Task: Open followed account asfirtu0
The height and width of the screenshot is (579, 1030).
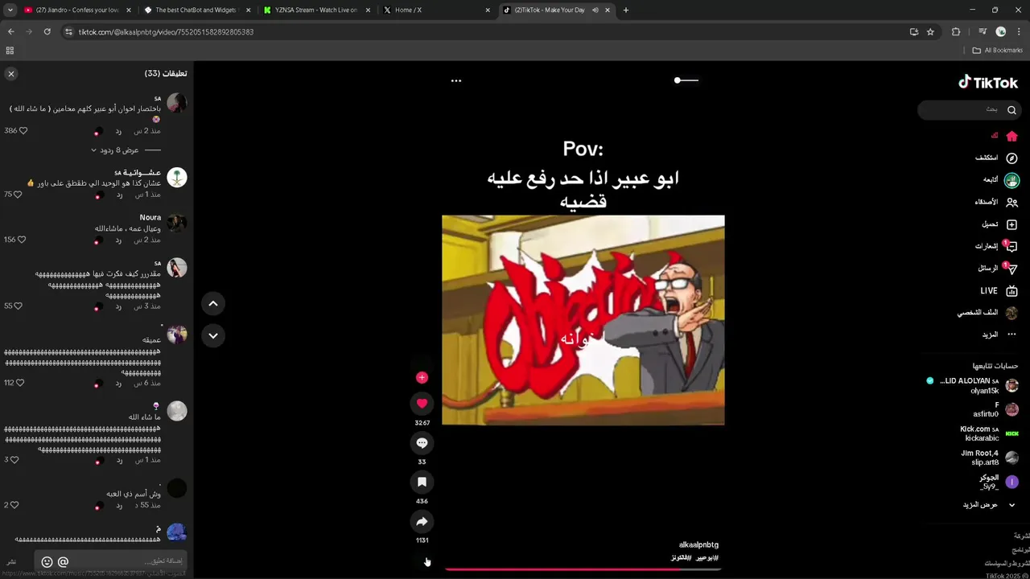Action: point(995,409)
